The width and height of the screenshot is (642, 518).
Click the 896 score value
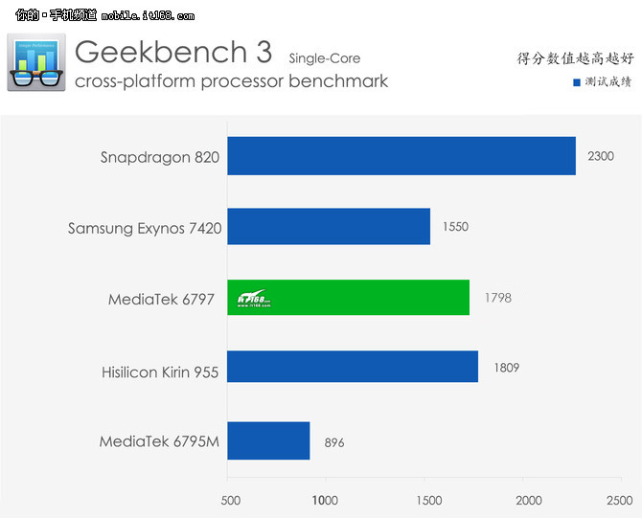pos(333,441)
